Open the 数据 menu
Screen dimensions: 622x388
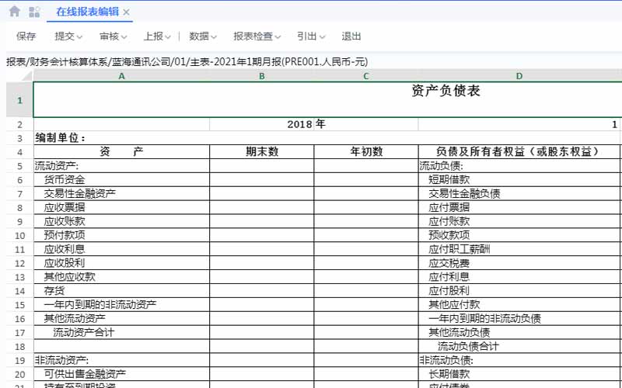203,36
